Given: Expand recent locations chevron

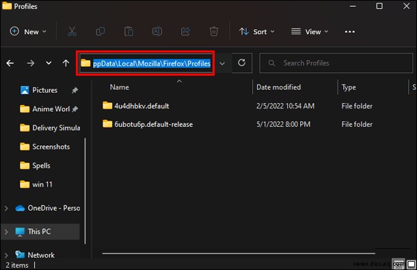Looking at the screenshot, I should click(x=49, y=63).
